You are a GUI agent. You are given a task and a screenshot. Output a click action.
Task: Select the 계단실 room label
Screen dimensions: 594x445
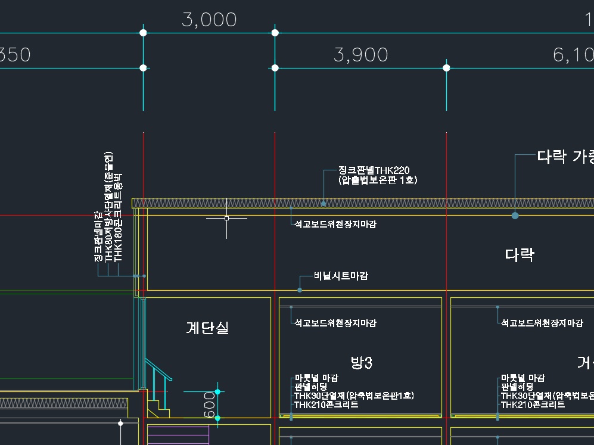coord(207,328)
